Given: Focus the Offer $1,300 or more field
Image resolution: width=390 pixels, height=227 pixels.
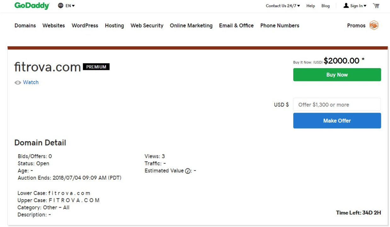Looking at the screenshot, I should coord(337,105).
